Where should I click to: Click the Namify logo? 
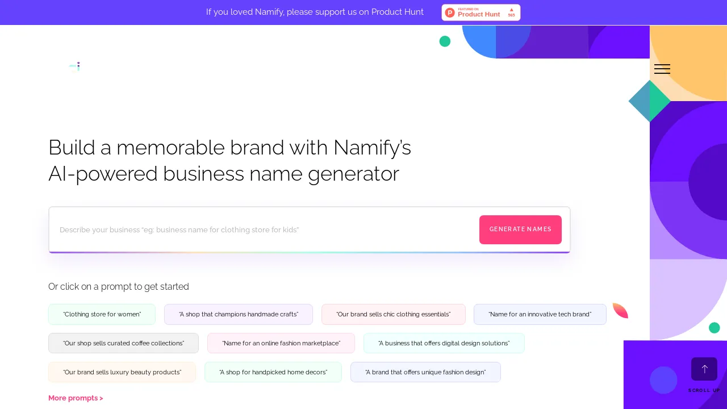coord(74,66)
